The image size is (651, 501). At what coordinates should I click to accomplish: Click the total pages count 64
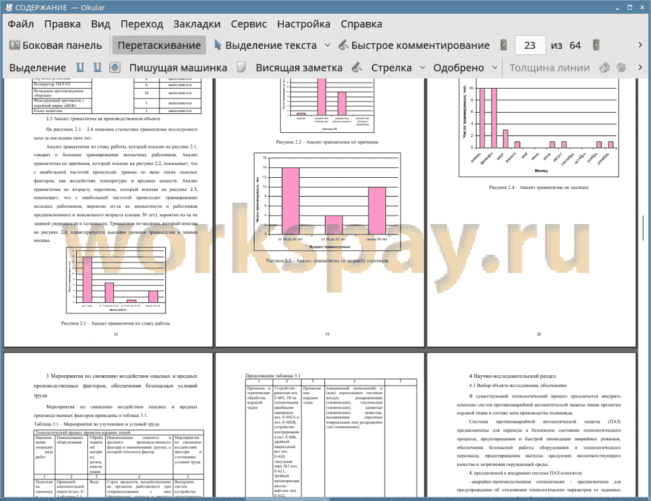[x=575, y=46]
